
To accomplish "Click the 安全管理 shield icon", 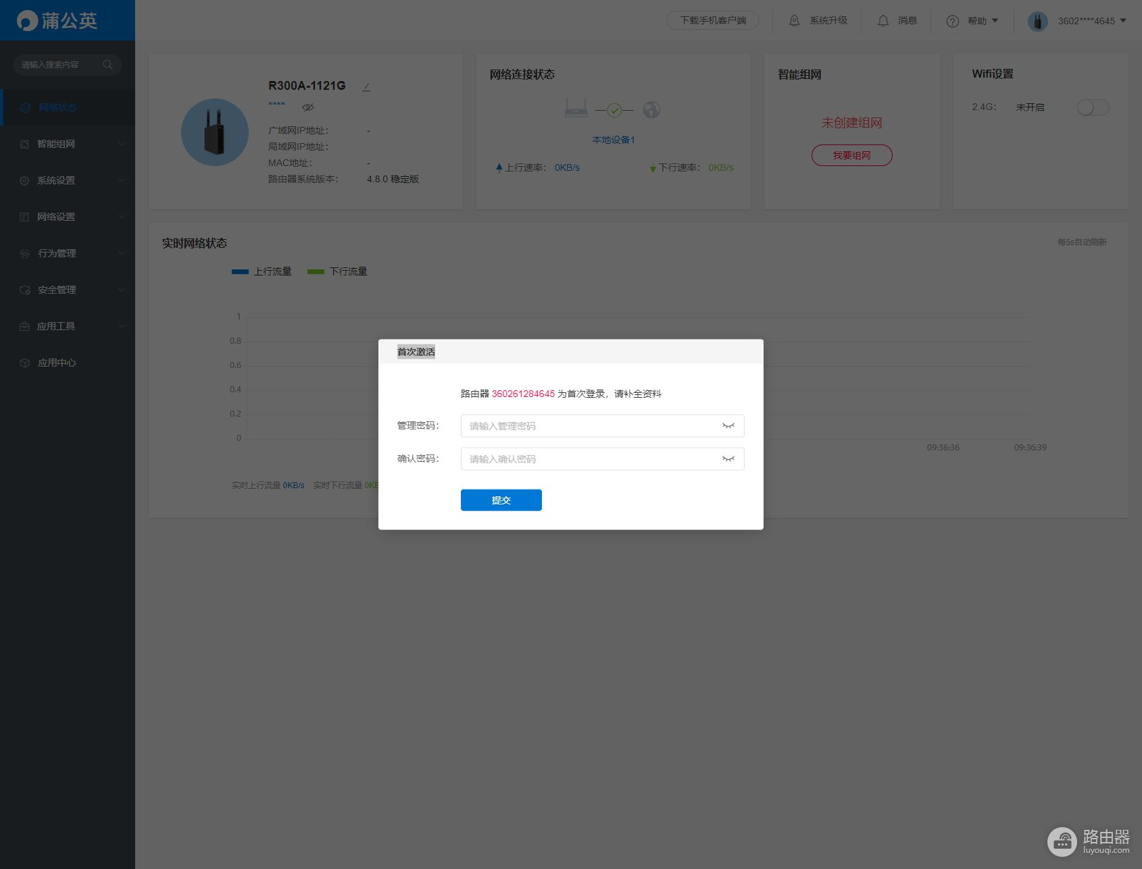I will (24, 290).
